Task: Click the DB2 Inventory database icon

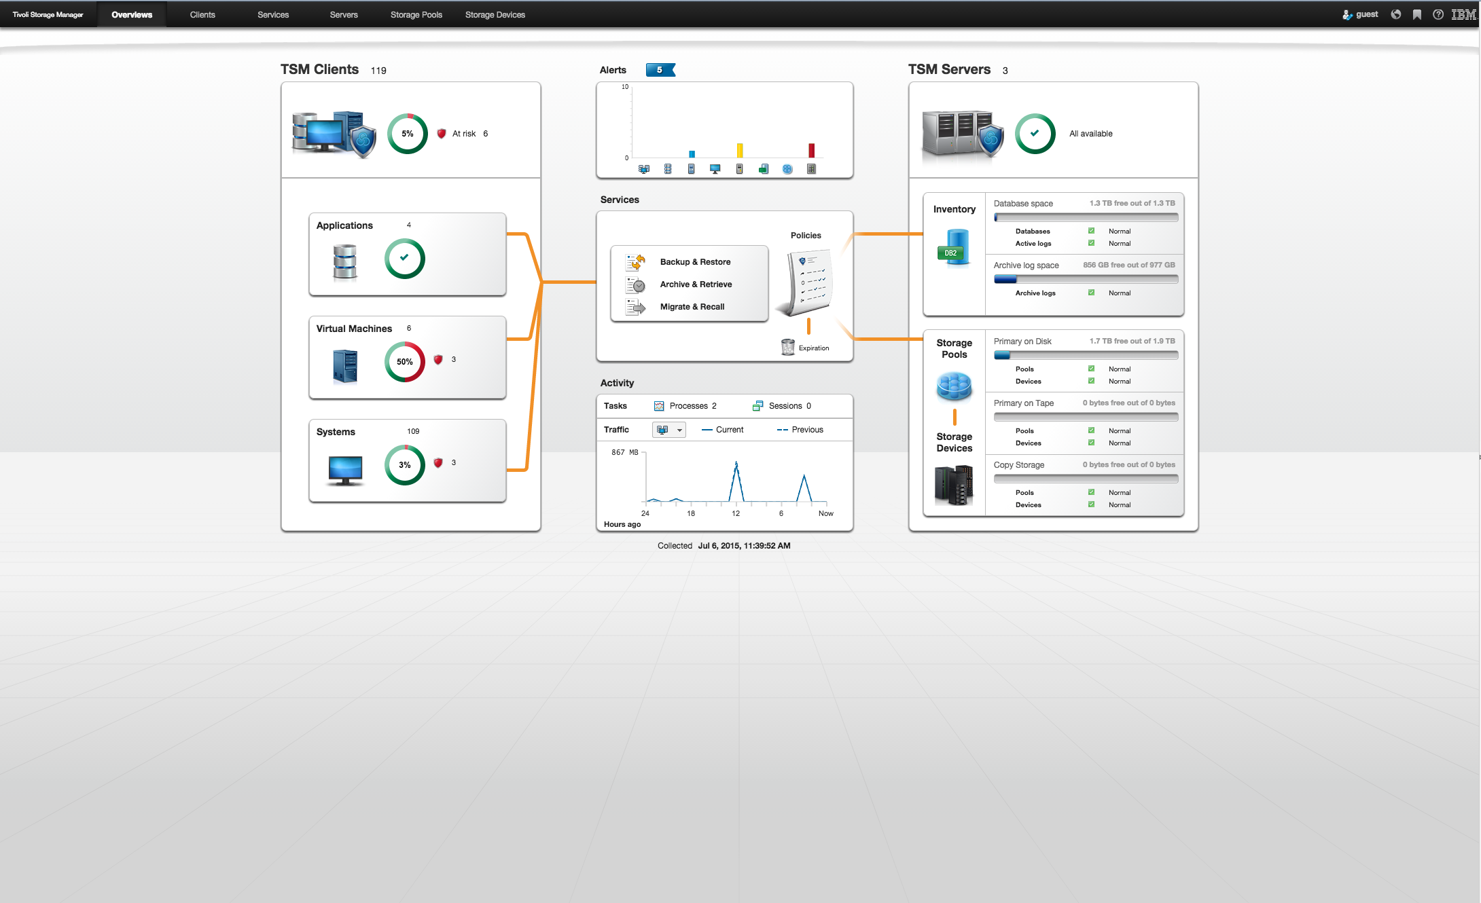Action: click(x=954, y=248)
